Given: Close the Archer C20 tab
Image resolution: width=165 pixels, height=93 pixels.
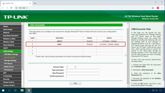Looking at the screenshot, I should pyautogui.click(x=30, y=3).
